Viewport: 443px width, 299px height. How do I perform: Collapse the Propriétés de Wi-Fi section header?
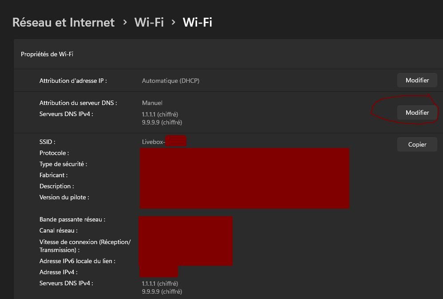coord(228,54)
